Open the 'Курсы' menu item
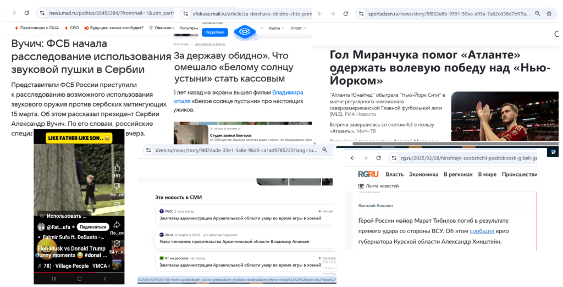Viewport: 563px width, 287px height. point(277,28)
